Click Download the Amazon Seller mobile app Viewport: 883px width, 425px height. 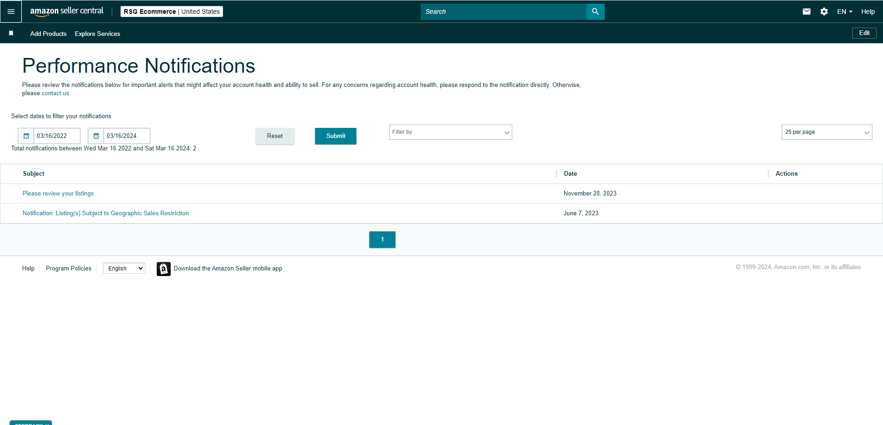point(228,269)
